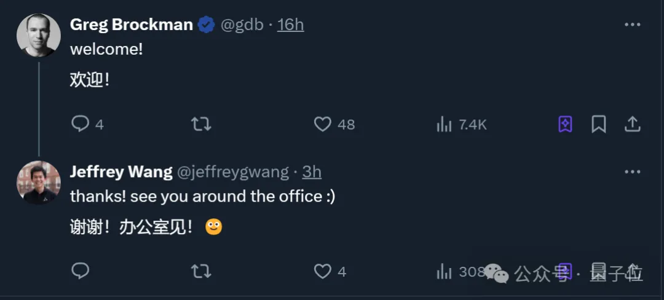This screenshot has width=664, height=300.
Task: Click the Jeffrey Wang display name
Action: pos(121,172)
